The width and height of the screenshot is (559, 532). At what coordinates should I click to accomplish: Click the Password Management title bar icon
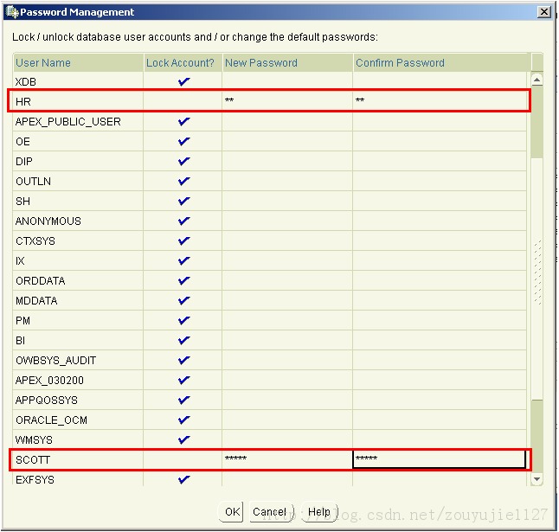pyautogui.click(x=12, y=12)
